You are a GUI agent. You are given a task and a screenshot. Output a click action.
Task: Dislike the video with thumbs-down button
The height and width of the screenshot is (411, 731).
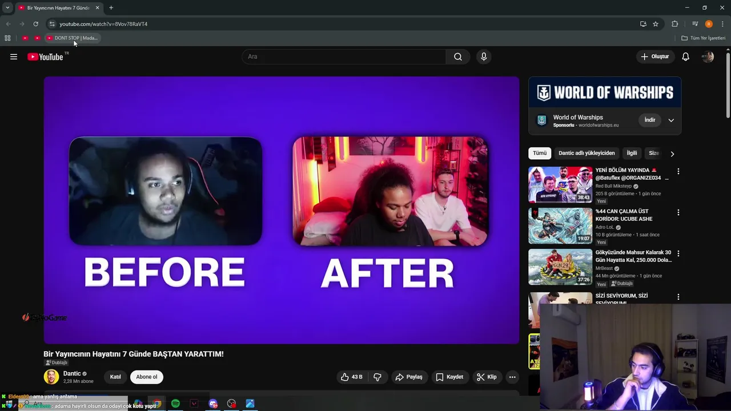(377, 377)
